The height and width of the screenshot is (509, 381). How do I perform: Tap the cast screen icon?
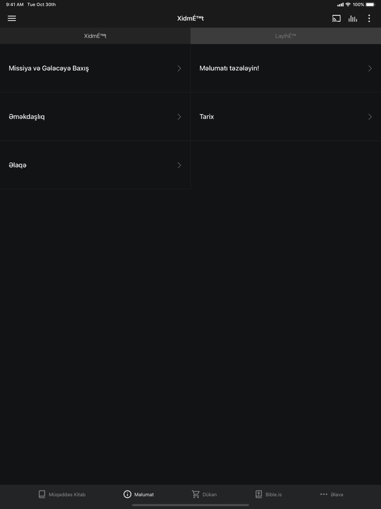point(336,19)
